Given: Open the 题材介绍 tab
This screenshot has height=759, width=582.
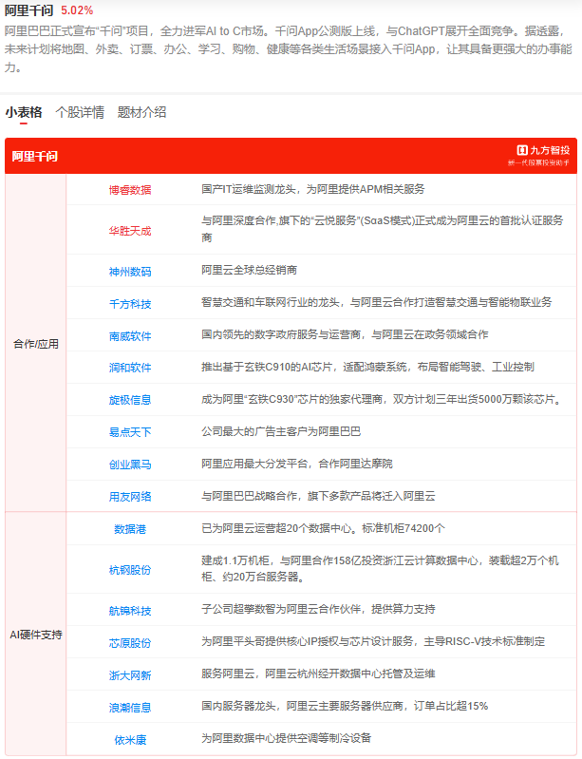Looking at the screenshot, I should click(x=141, y=112).
